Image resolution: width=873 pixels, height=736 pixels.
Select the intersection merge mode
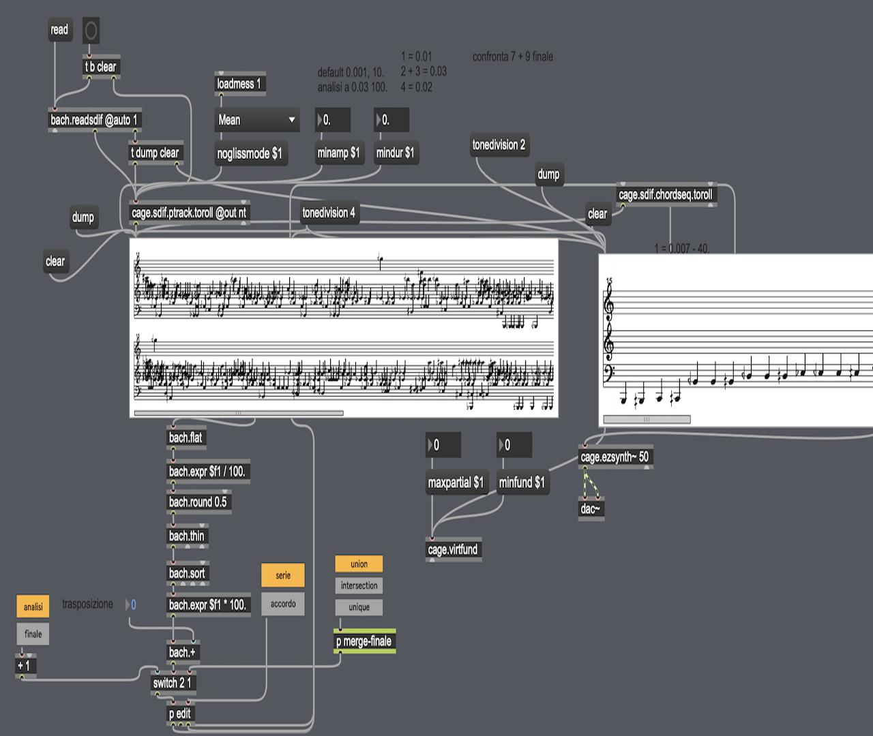(x=359, y=585)
